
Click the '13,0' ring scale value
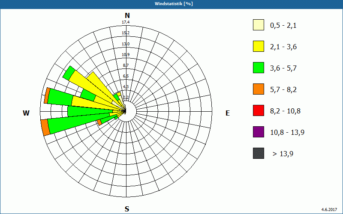pyautogui.click(x=126, y=44)
